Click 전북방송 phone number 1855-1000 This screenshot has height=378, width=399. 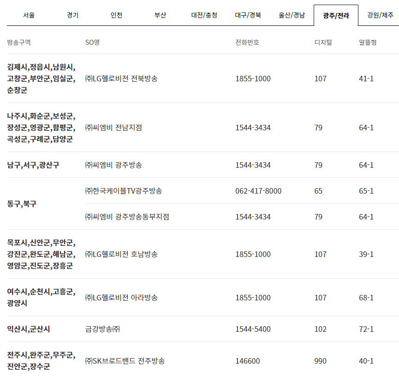tap(253, 79)
